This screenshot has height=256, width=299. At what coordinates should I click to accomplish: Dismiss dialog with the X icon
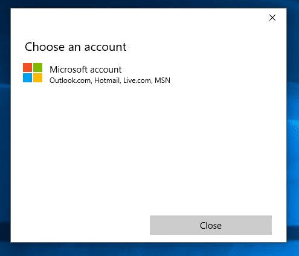[x=272, y=18]
